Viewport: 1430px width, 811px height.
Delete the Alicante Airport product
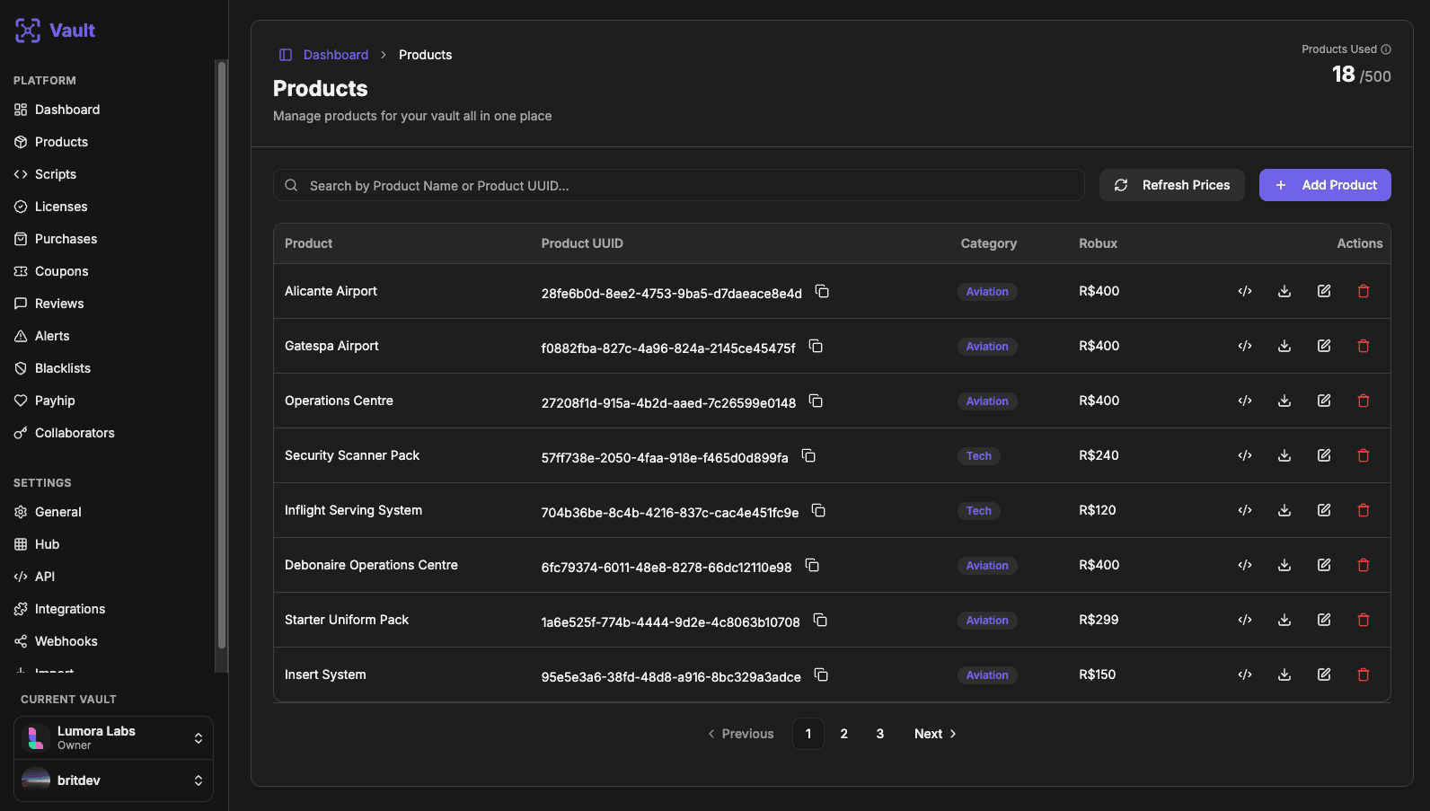click(1364, 291)
